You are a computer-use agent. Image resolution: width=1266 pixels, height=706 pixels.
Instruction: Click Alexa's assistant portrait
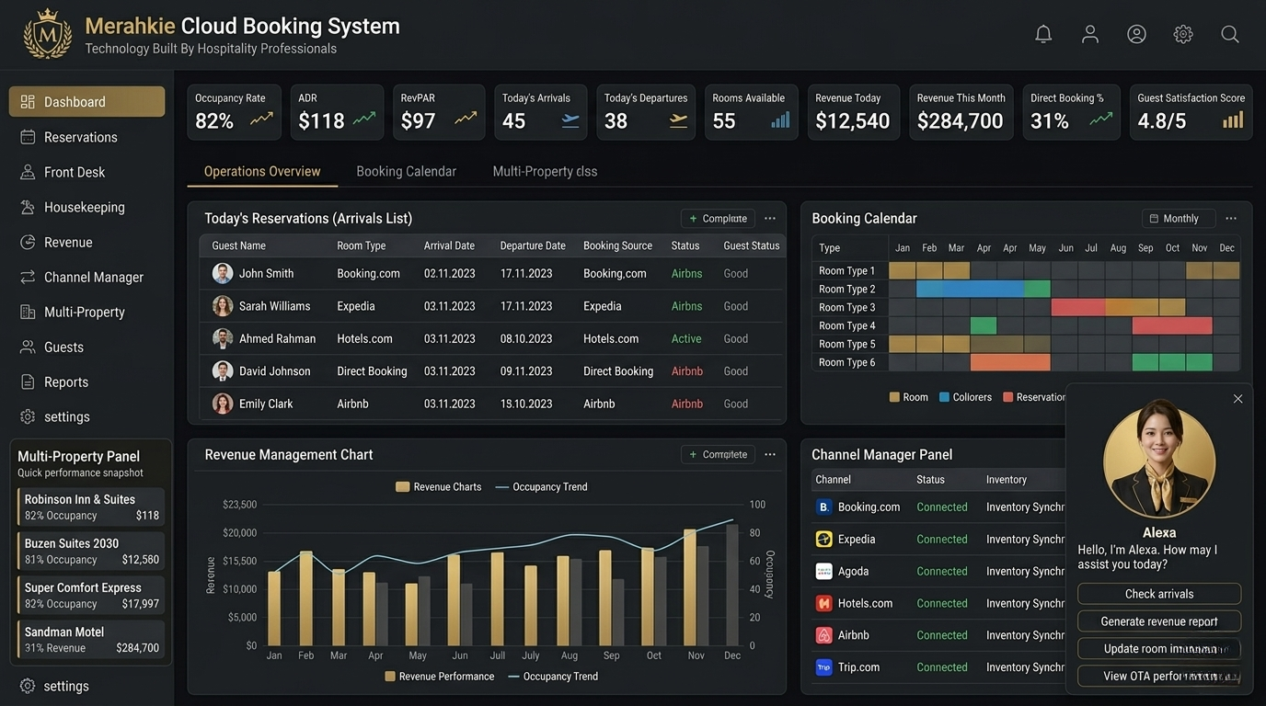[x=1159, y=461]
